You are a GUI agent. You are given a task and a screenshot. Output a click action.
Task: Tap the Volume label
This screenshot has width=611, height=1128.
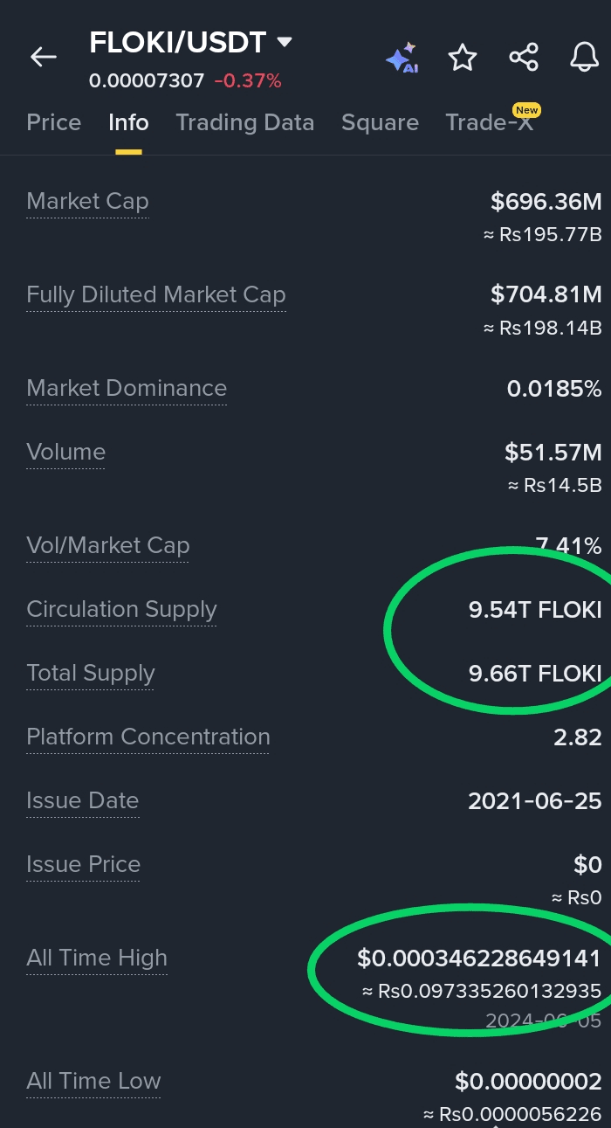[x=65, y=452]
